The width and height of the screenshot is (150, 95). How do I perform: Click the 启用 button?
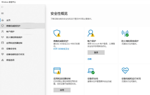coord(62,90)
